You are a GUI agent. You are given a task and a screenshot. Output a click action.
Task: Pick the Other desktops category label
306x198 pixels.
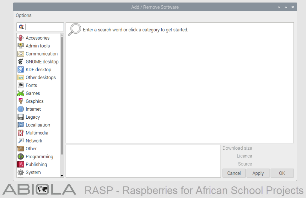click(x=41, y=78)
